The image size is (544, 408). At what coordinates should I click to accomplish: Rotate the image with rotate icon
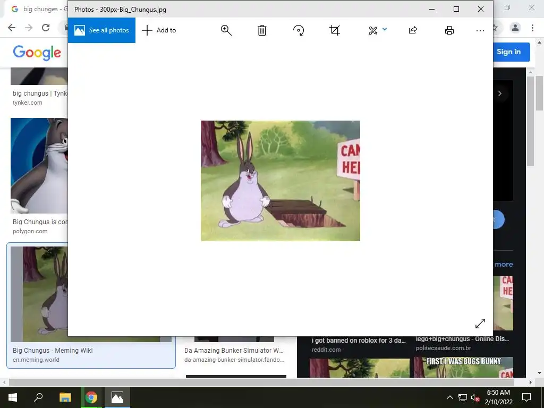pos(299,30)
